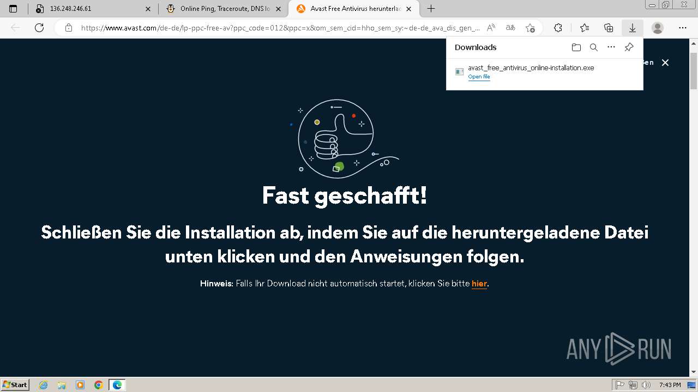
Task: Add this page to favorites
Action: click(530, 28)
